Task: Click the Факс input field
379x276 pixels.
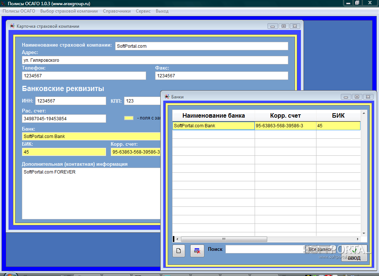Action: 222,75
